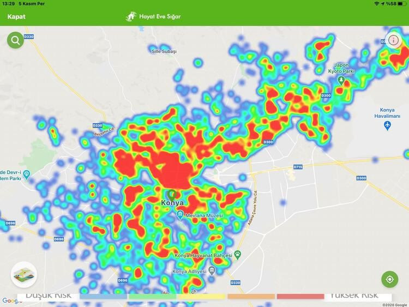Open the map layers switcher icon
Viewport: 409px width, 307px height.
(x=23, y=274)
